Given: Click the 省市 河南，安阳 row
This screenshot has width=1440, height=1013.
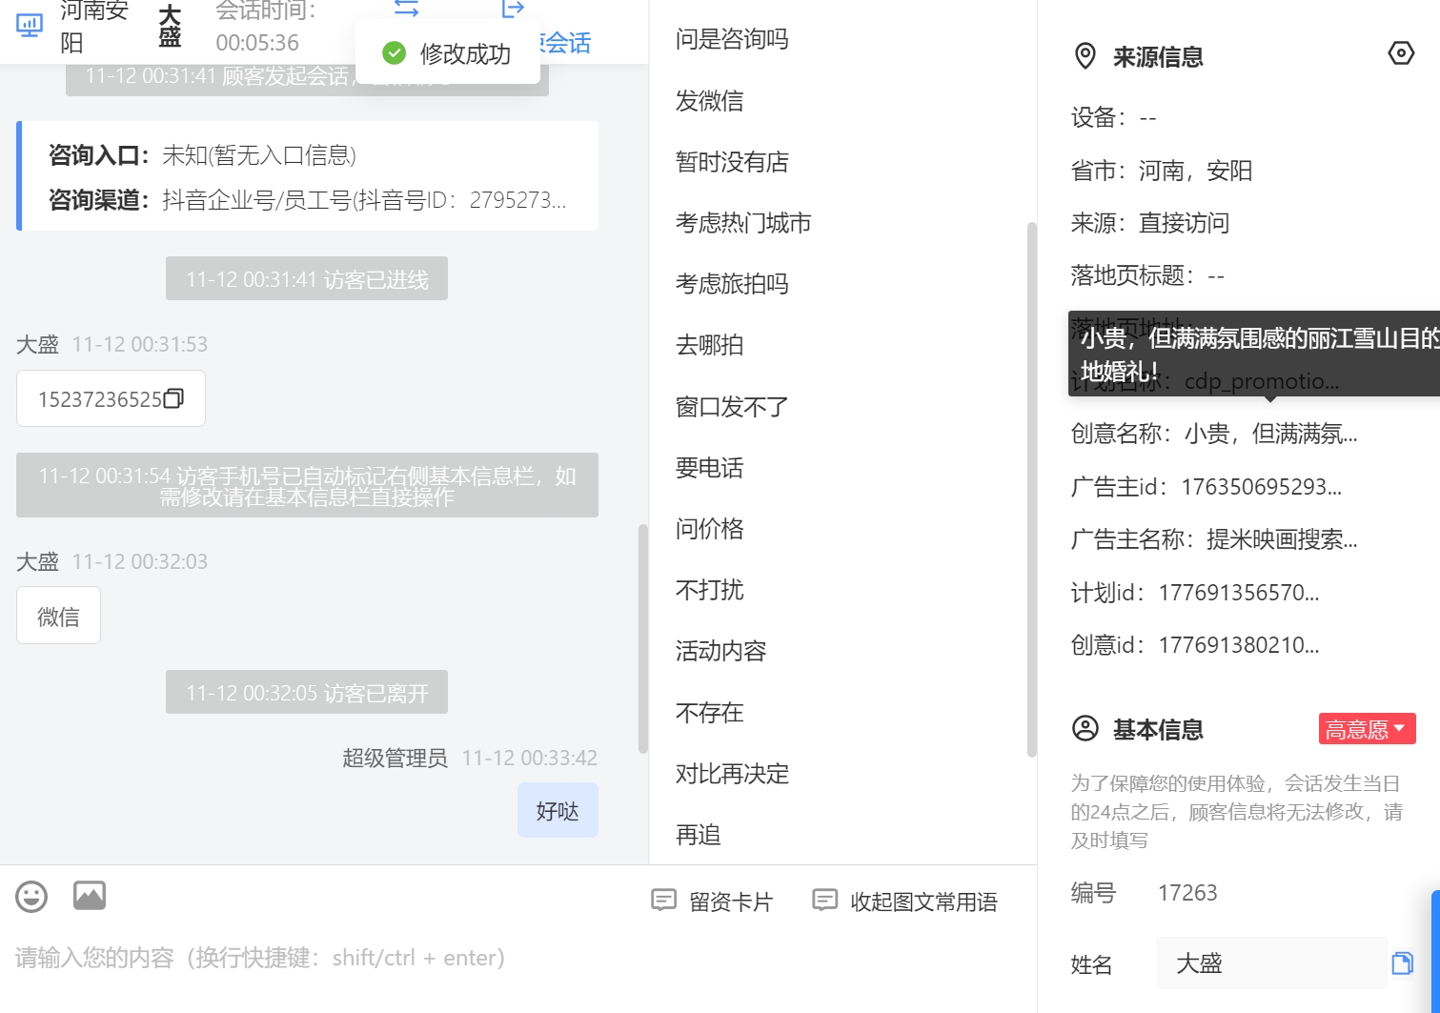Looking at the screenshot, I should [1162, 171].
